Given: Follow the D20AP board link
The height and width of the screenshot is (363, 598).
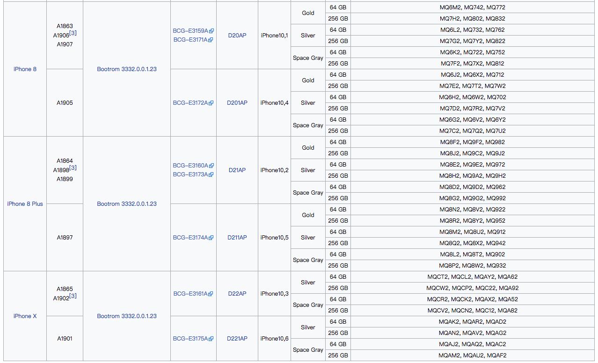Looking at the screenshot, I should pyautogui.click(x=237, y=36).
